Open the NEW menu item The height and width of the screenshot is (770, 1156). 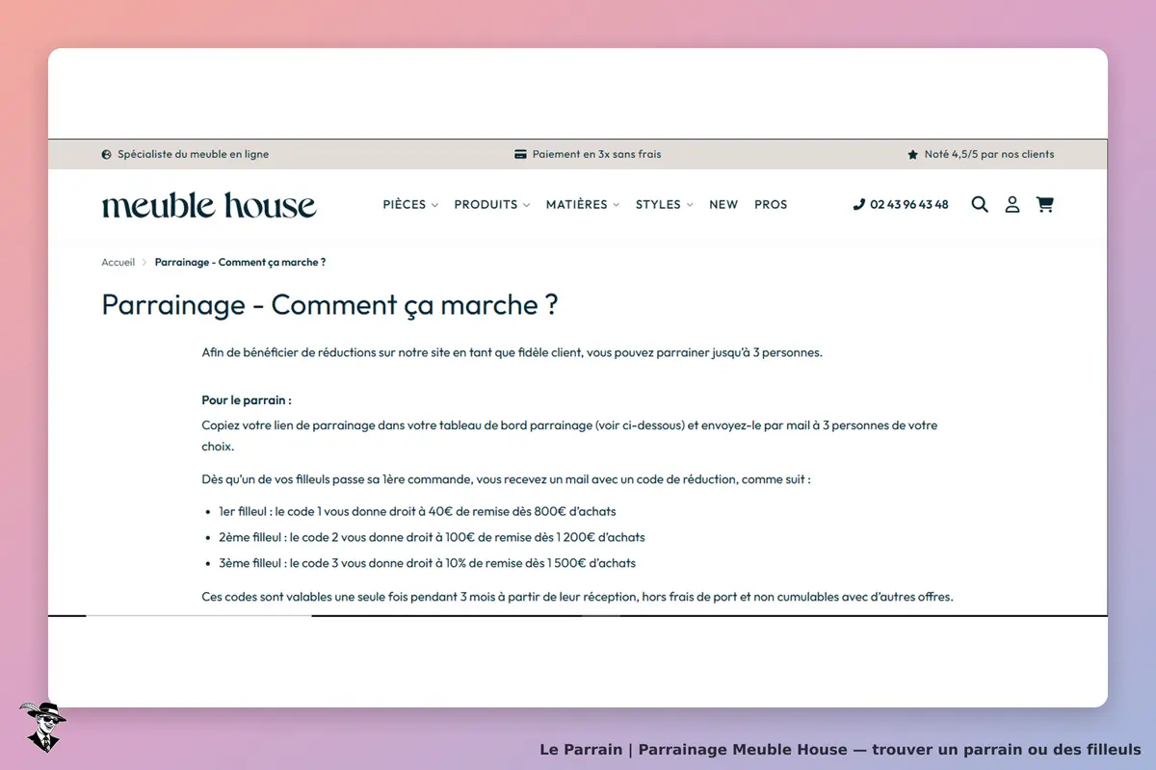pyautogui.click(x=723, y=204)
